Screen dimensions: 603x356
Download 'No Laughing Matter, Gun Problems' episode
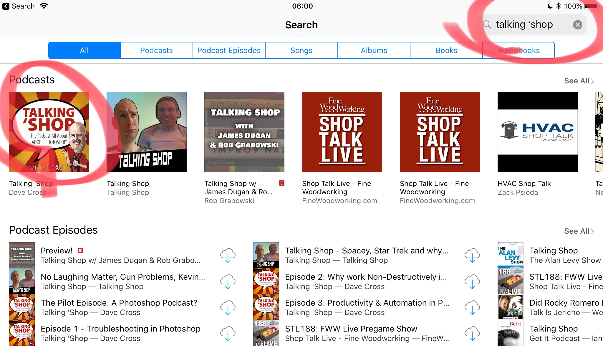point(228,281)
